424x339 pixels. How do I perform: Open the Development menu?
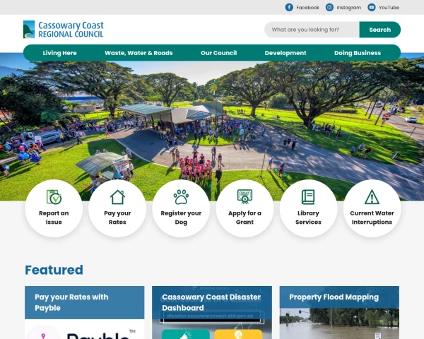click(285, 53)
